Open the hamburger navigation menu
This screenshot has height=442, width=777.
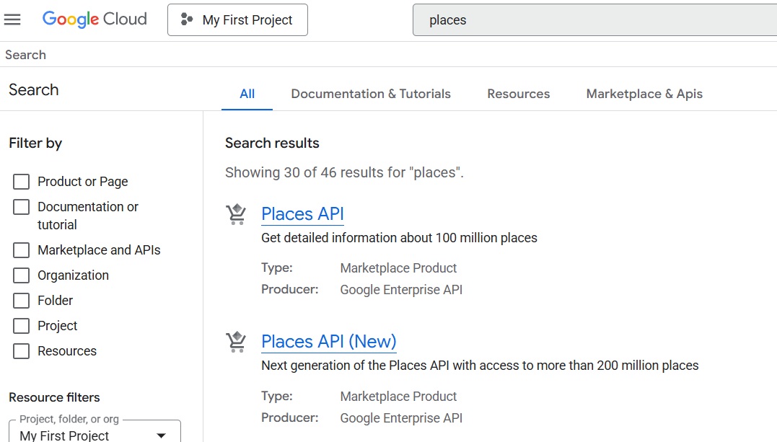pos(12,19)
